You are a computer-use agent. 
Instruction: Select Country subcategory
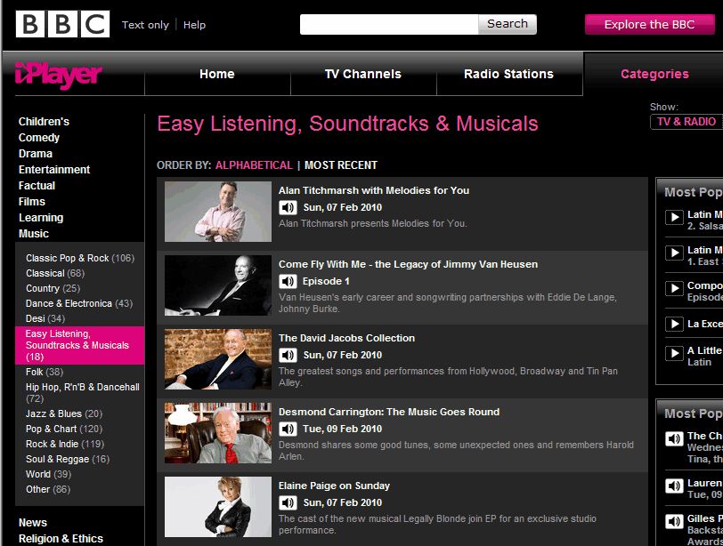pyautogui.click(x=53, y=289)
